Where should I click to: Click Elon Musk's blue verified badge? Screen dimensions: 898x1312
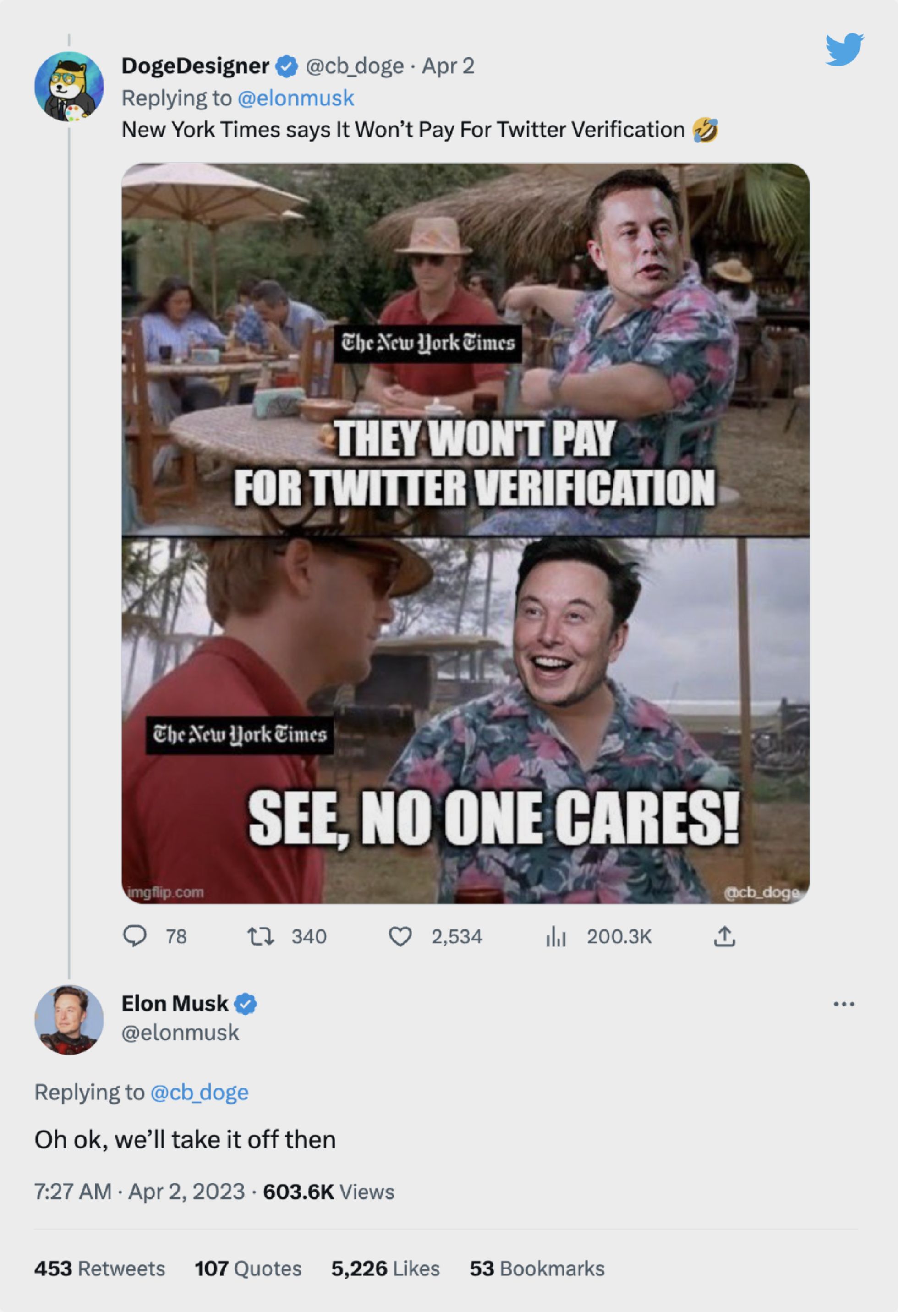pos(246,1004)
